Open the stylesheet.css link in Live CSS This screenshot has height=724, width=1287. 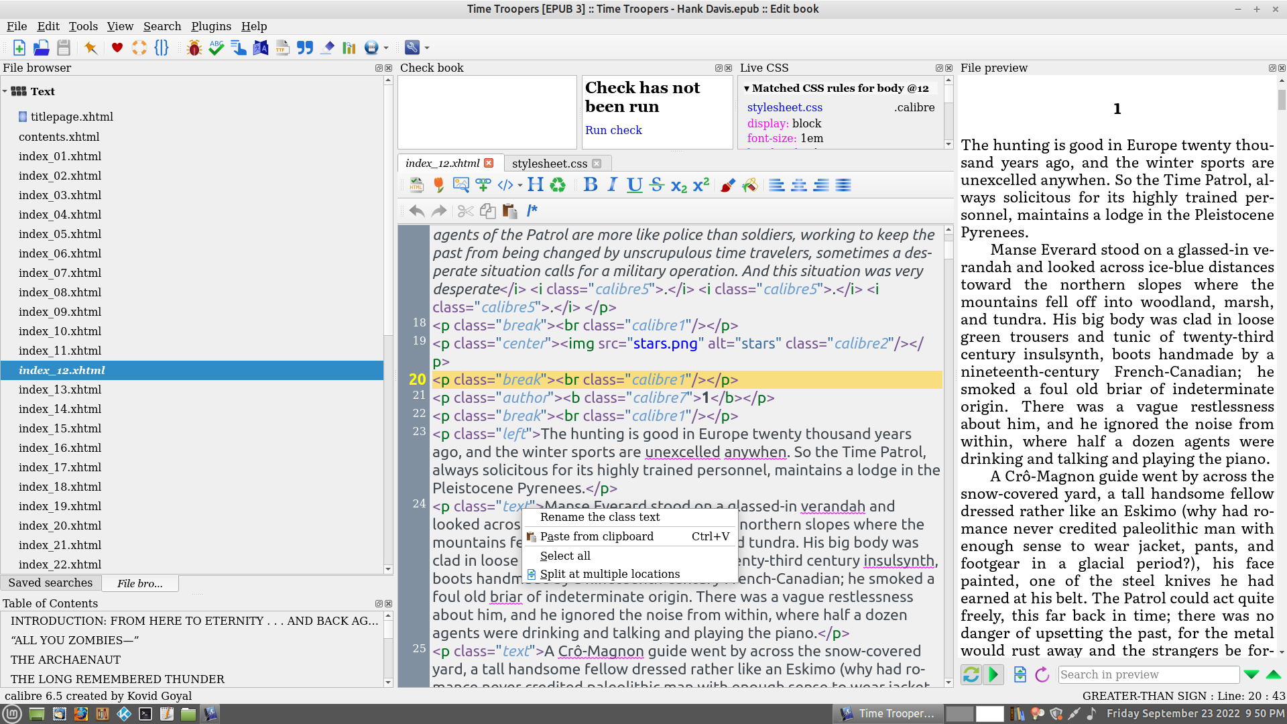coord(784,107)
